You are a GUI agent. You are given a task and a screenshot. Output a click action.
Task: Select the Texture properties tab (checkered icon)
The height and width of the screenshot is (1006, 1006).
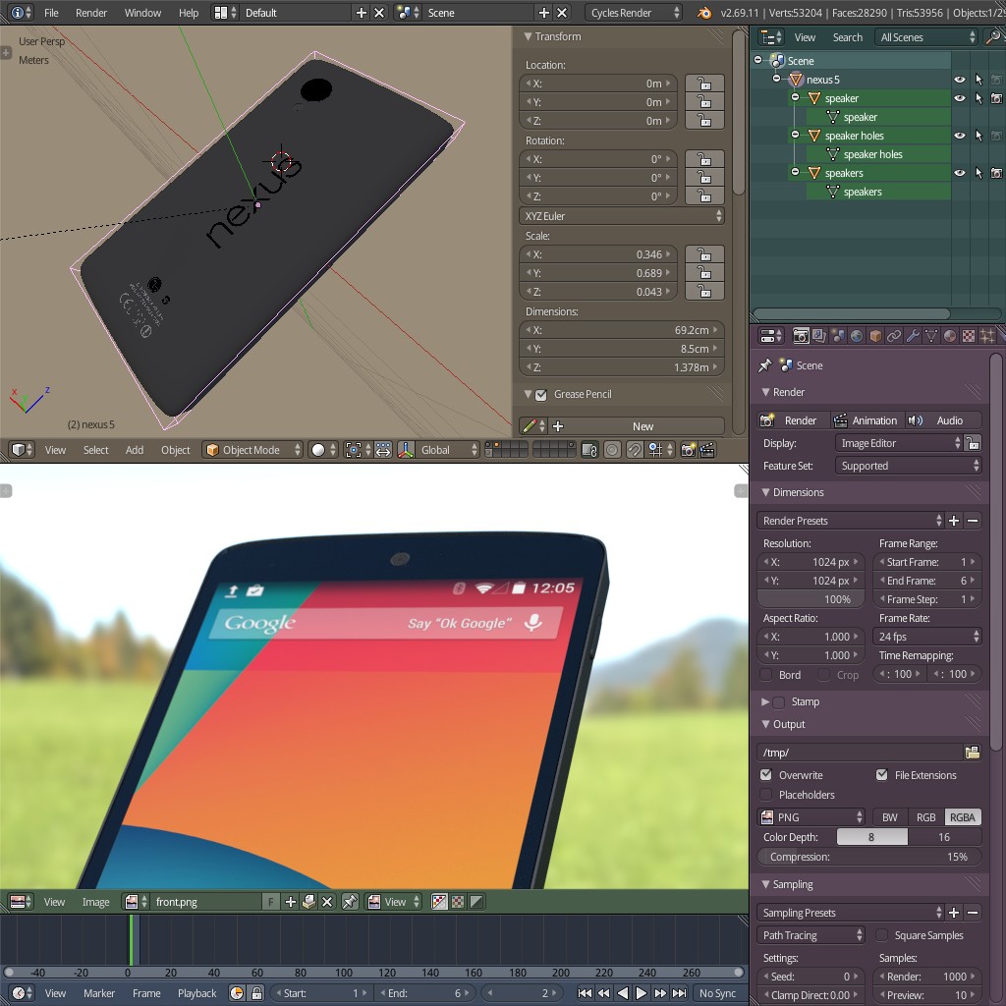click(x=968, y=337)
